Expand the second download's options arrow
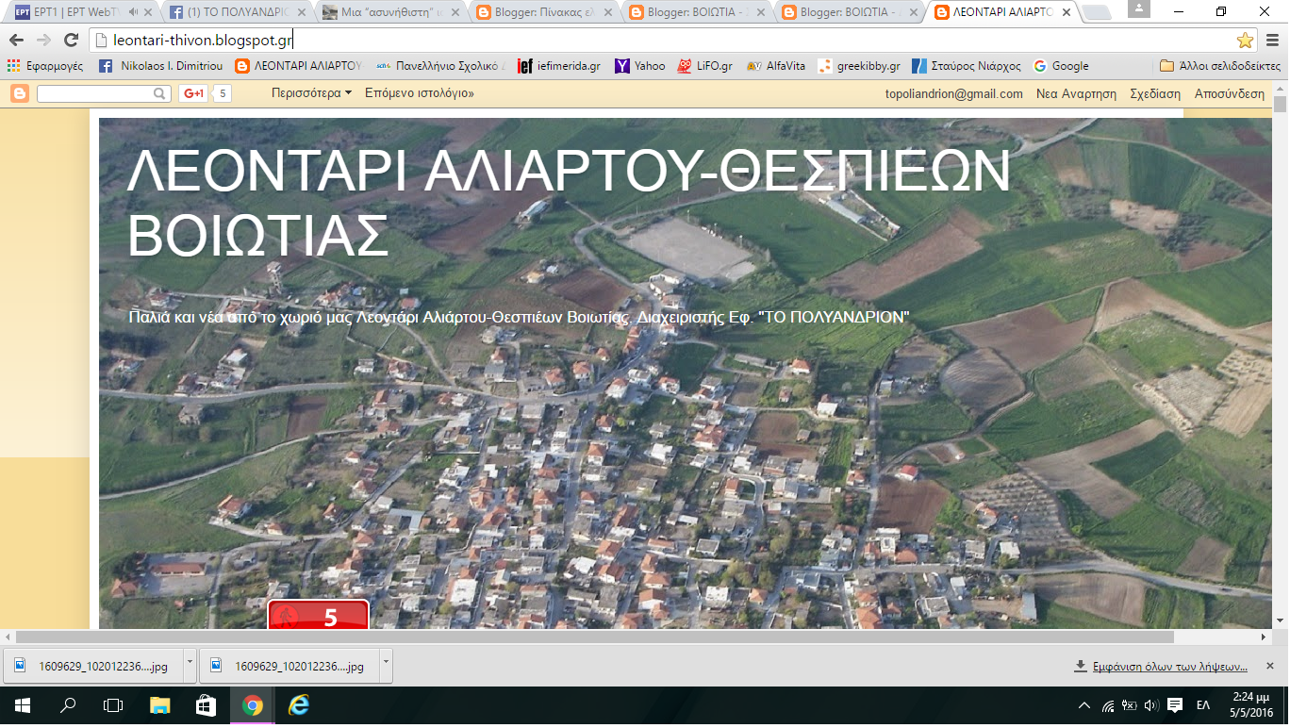Image resolution: width=1290 pixels, height=728 pixels. pos(385,666)
